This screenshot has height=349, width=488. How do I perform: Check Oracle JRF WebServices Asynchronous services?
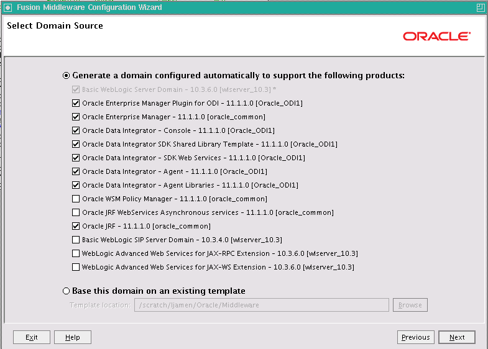point(76,212)
